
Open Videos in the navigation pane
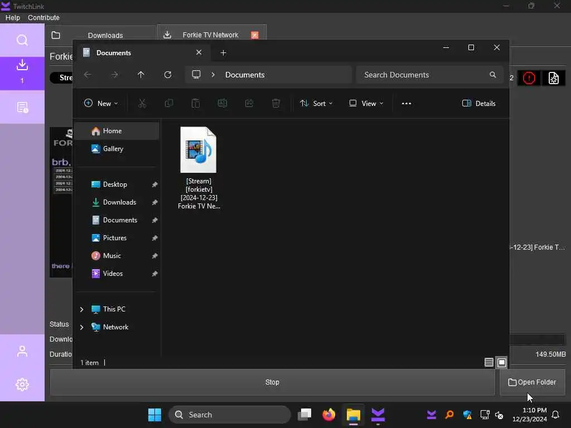pos(117,273)
